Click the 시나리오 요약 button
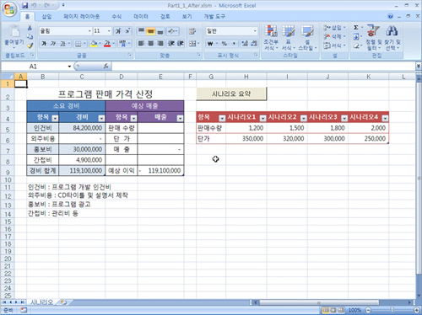Image resolution: width=422 pixels, height=315 pixels. coord(231,93)
